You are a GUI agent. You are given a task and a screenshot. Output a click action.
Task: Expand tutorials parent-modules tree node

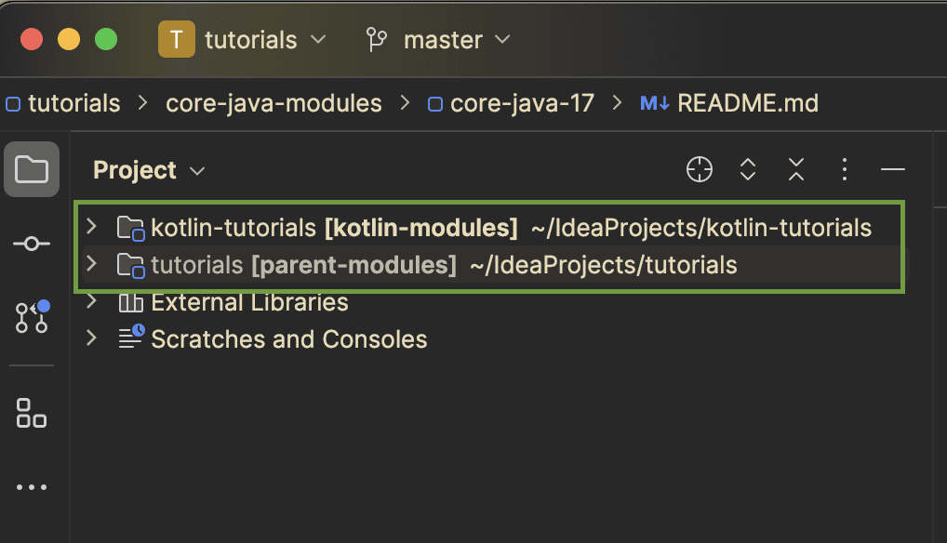pos(92,264)
